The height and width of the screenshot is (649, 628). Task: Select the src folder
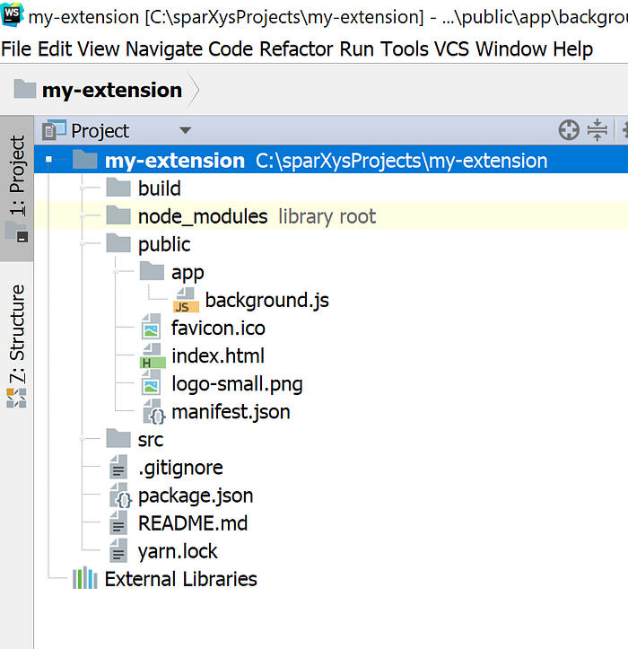pyautogui.click(x=150, y=440)
